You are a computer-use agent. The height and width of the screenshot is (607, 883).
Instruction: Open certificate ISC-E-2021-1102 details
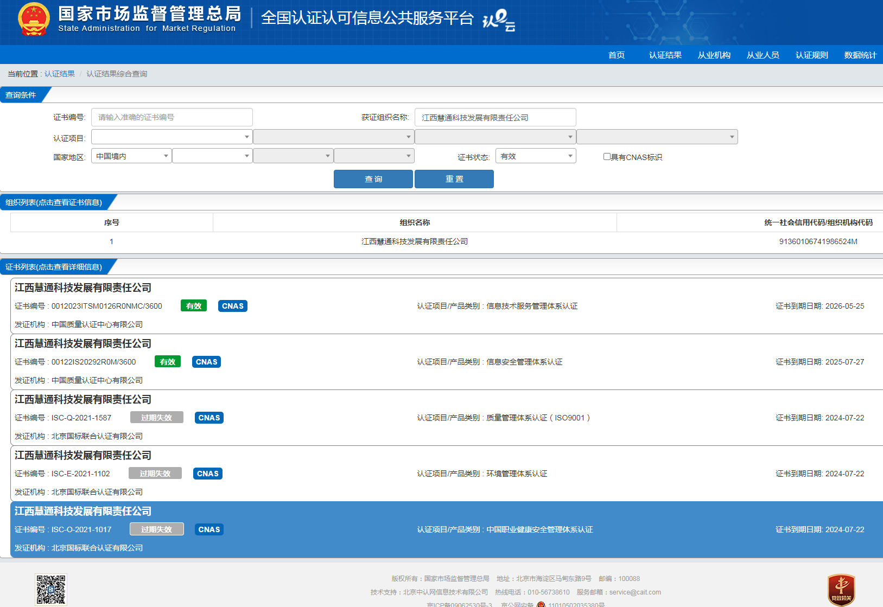coord(447,474)
